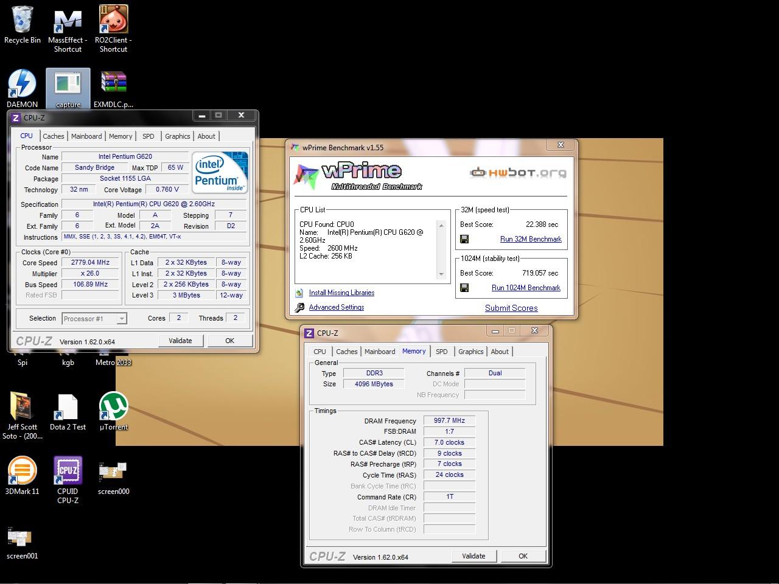Open the Processor #1 selection dropdown

(94, 319)
